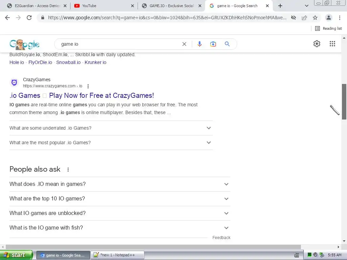347x260 pixels.
Task: Expand 'What are some underrated .io Games?'
Action: click(x=111, y=128)
